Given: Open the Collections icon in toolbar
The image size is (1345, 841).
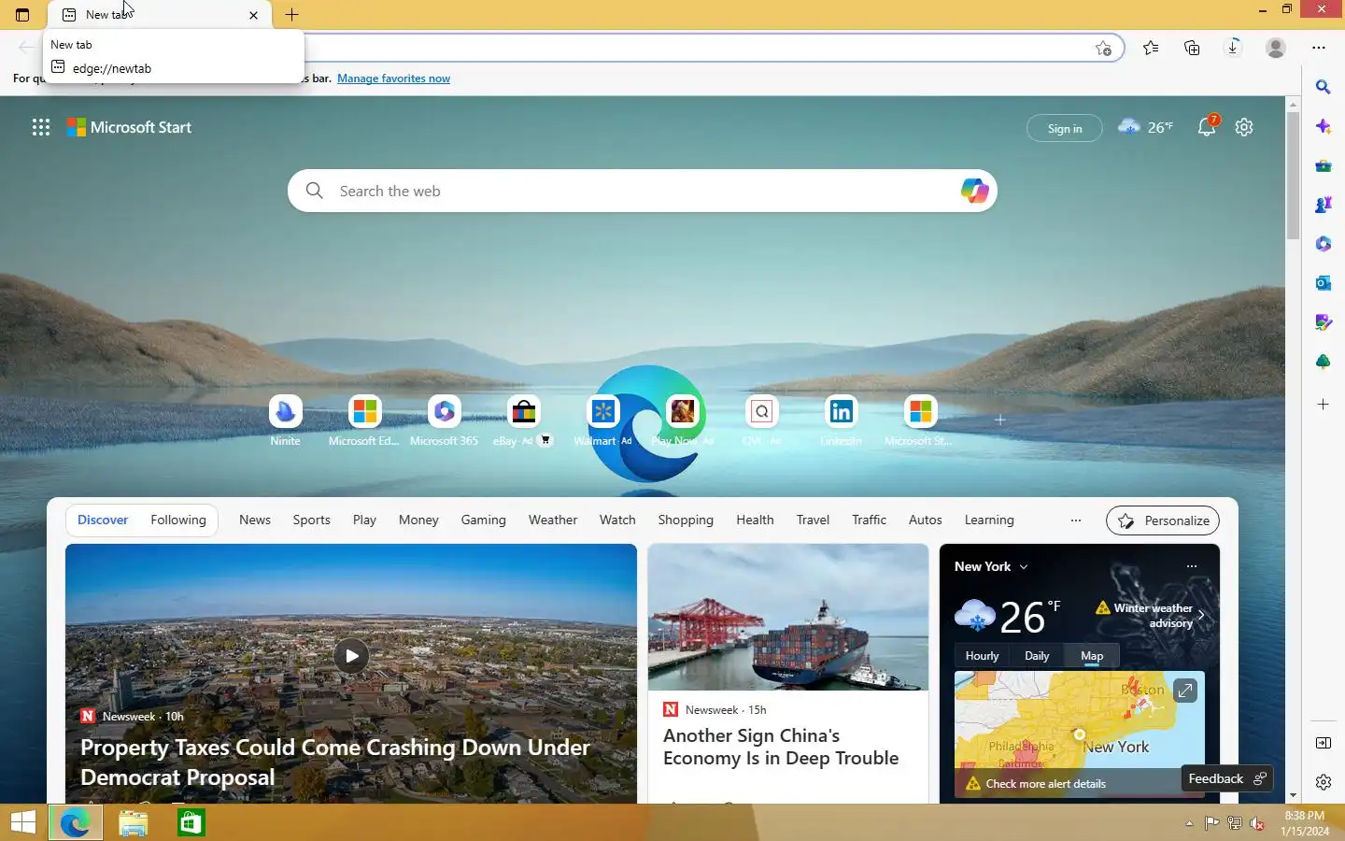Looking at the screenshot, I should click(x=1192, y=48).
